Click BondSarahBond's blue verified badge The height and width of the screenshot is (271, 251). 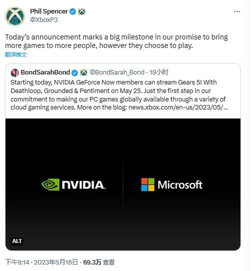point(75,73)
